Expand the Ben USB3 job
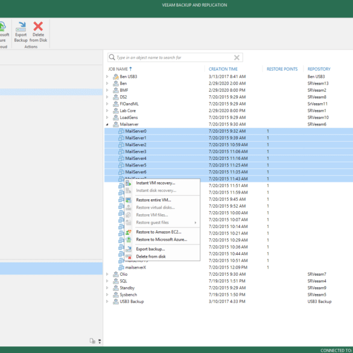Screen dimensions: 353x353 [107, 77]
